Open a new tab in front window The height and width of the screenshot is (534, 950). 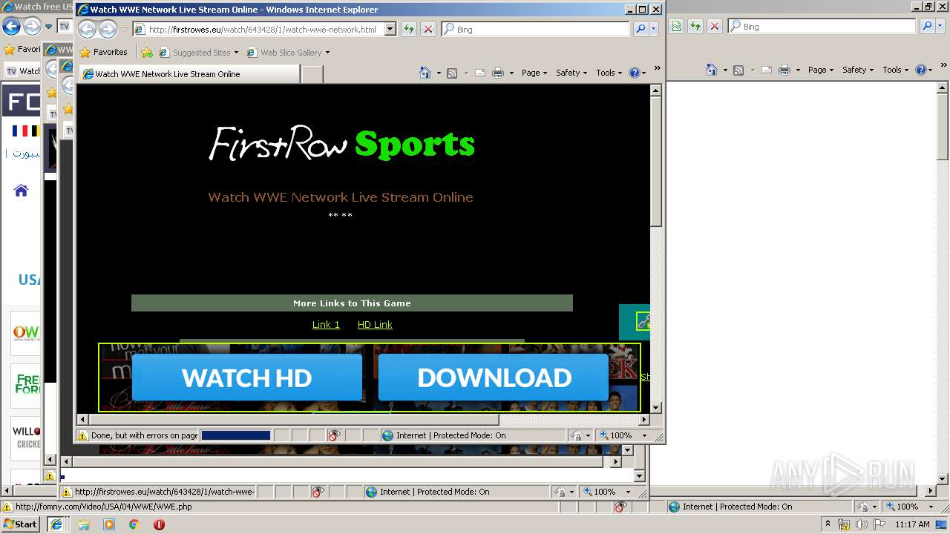coord(312,74)
